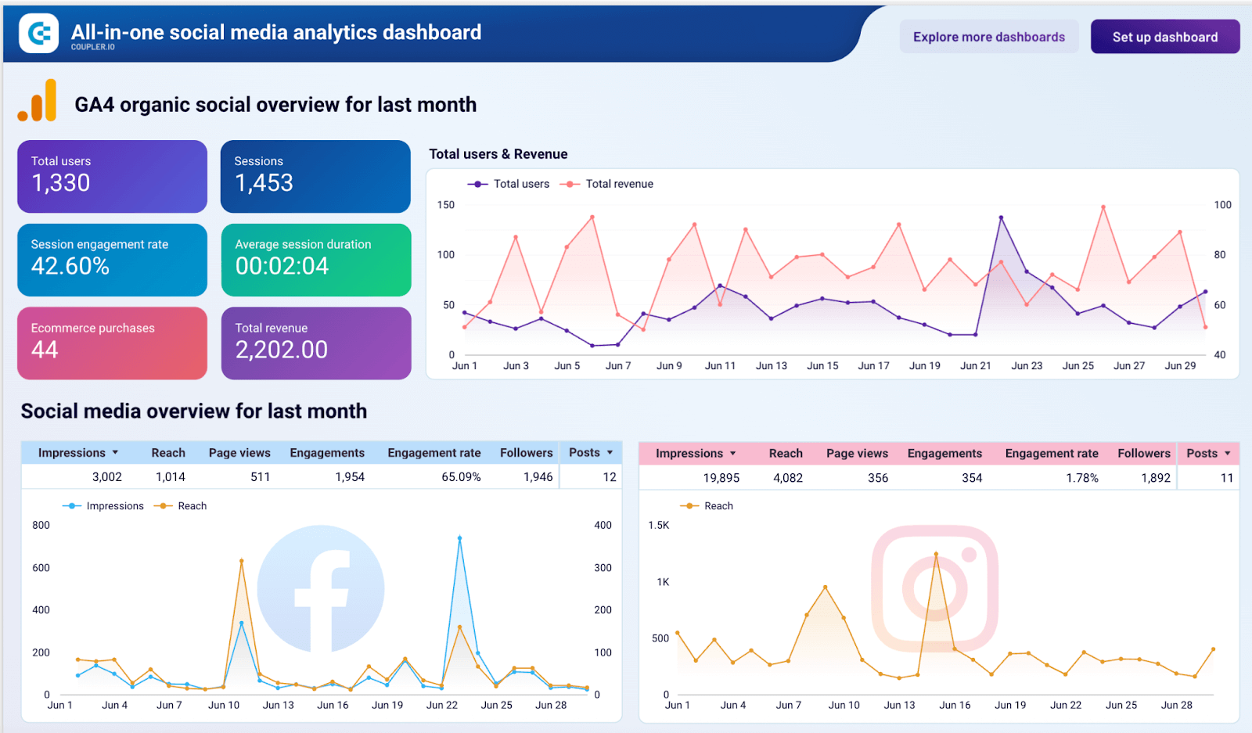
Task: Toggle Total revenue legend series
Action: point(608,184)
